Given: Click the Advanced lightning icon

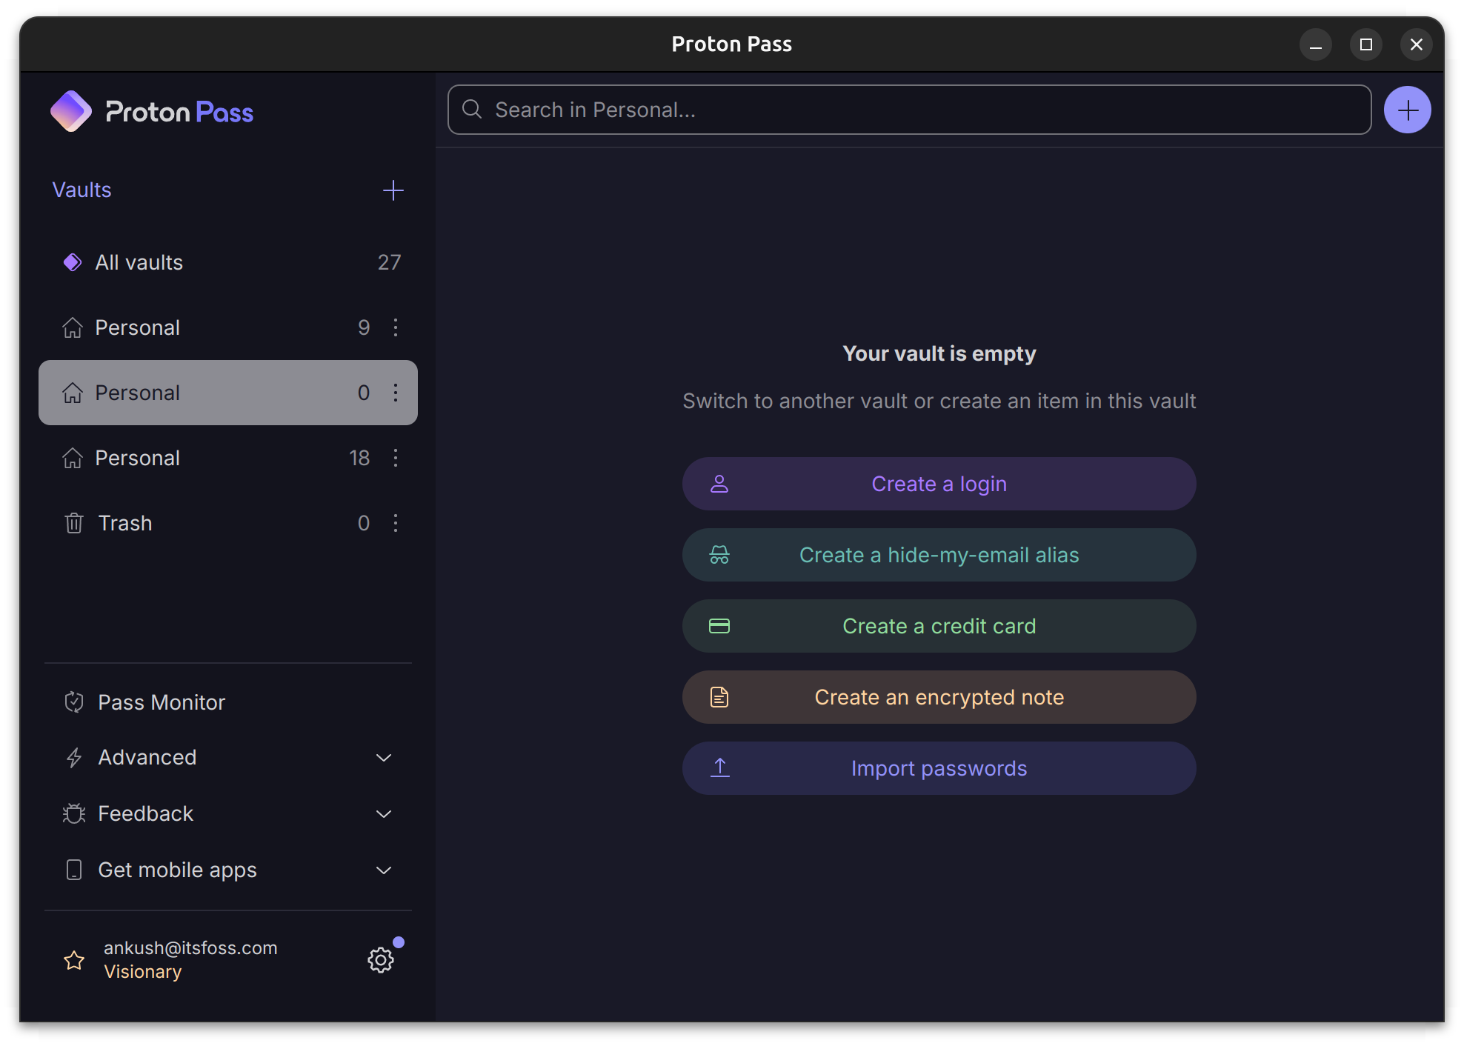Looking at the screenshot, I should [73, 757].
